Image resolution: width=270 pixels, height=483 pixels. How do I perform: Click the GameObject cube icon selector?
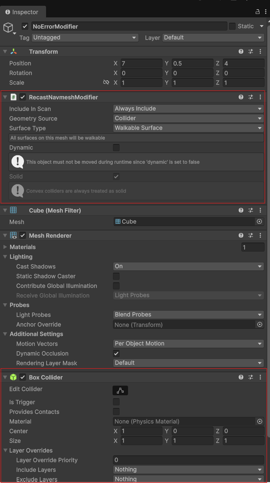8,28
